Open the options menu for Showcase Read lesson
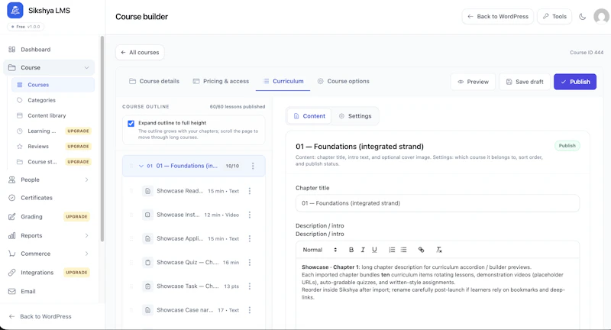Image resolution: width=611 pixels, height=330 pixels. coord(250,191)
